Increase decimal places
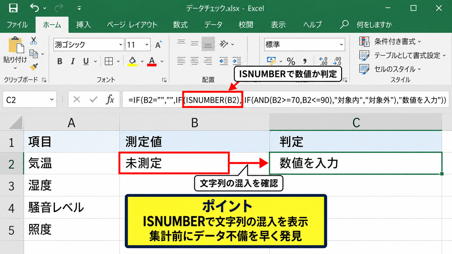452x254 pixels. tap(323, 61)
